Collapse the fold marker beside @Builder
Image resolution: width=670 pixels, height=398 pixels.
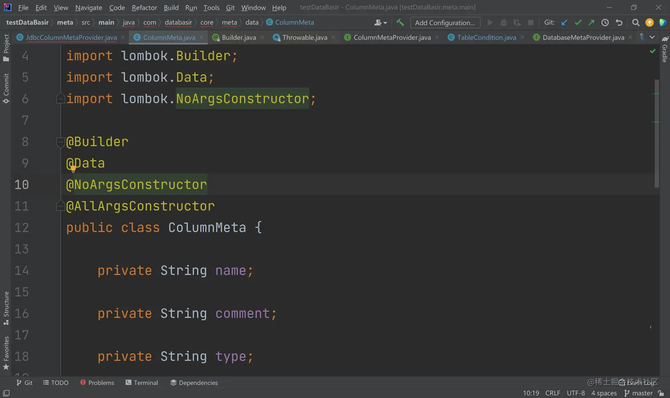pos(61,142)
